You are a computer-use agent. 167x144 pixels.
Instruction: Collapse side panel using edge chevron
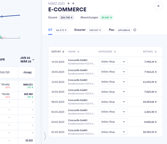(45, 136)
